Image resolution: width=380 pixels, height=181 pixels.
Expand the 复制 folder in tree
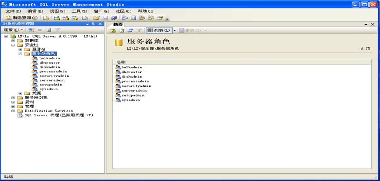point(13,102)
